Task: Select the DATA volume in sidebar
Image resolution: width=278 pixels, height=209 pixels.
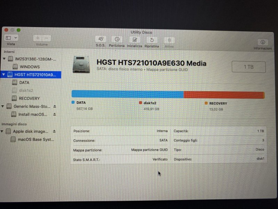Action: [24, 83]
